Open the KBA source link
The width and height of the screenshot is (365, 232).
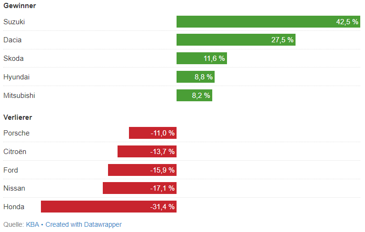pyautogui.click(x=32, y=224)
